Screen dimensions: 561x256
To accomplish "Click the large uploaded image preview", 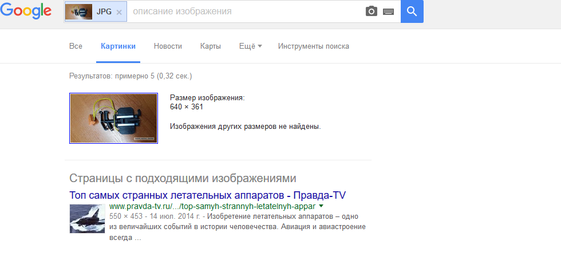I will pos(113,118).
